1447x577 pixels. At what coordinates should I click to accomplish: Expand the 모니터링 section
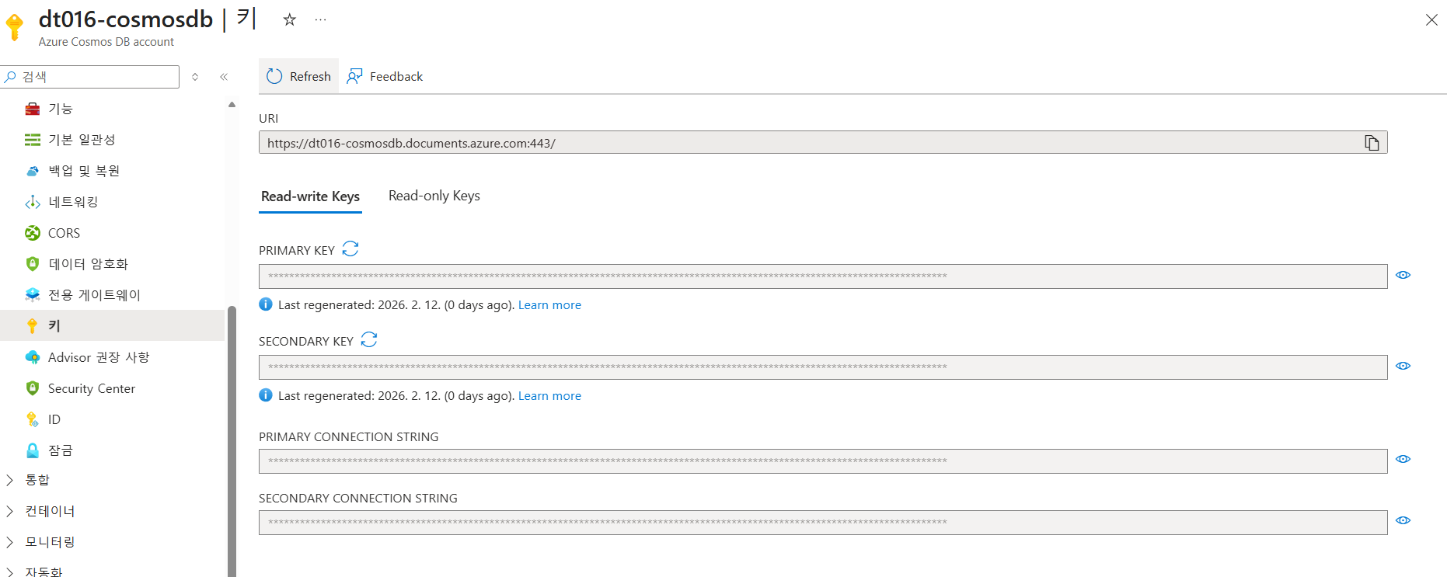pyautogui.click(x=10, y=542)
